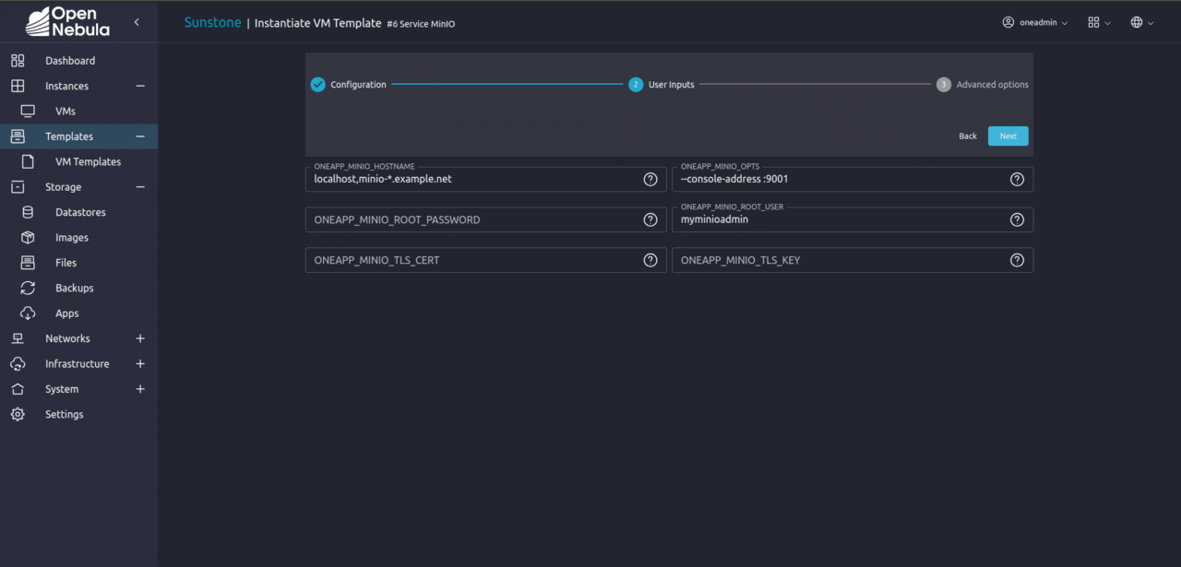This screenshot has height=567, width=1181.
Task: Open Datastores from the sidebar
Action: (80, 212)
